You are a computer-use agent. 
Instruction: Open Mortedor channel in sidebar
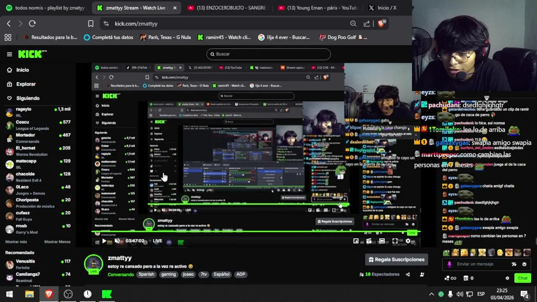[38, 138]
